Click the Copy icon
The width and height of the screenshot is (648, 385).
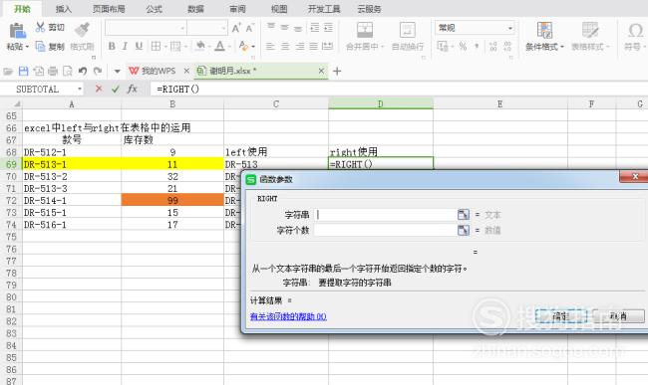pos(40,46)
